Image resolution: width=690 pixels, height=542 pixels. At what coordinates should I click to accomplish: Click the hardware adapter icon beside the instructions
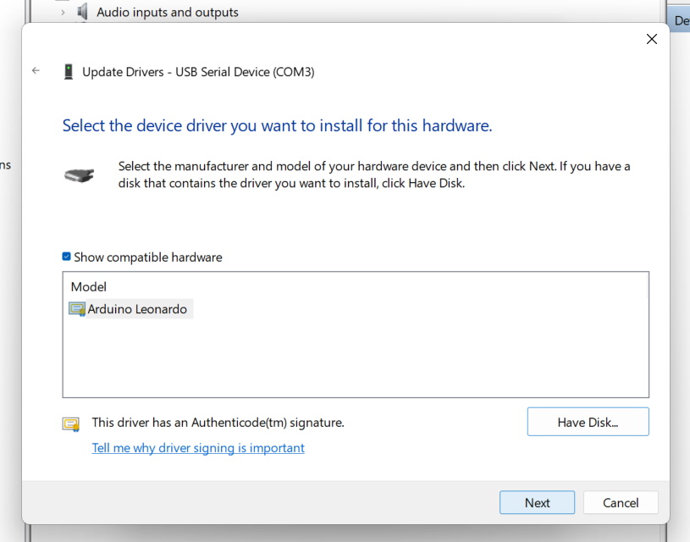pos(79,175)
